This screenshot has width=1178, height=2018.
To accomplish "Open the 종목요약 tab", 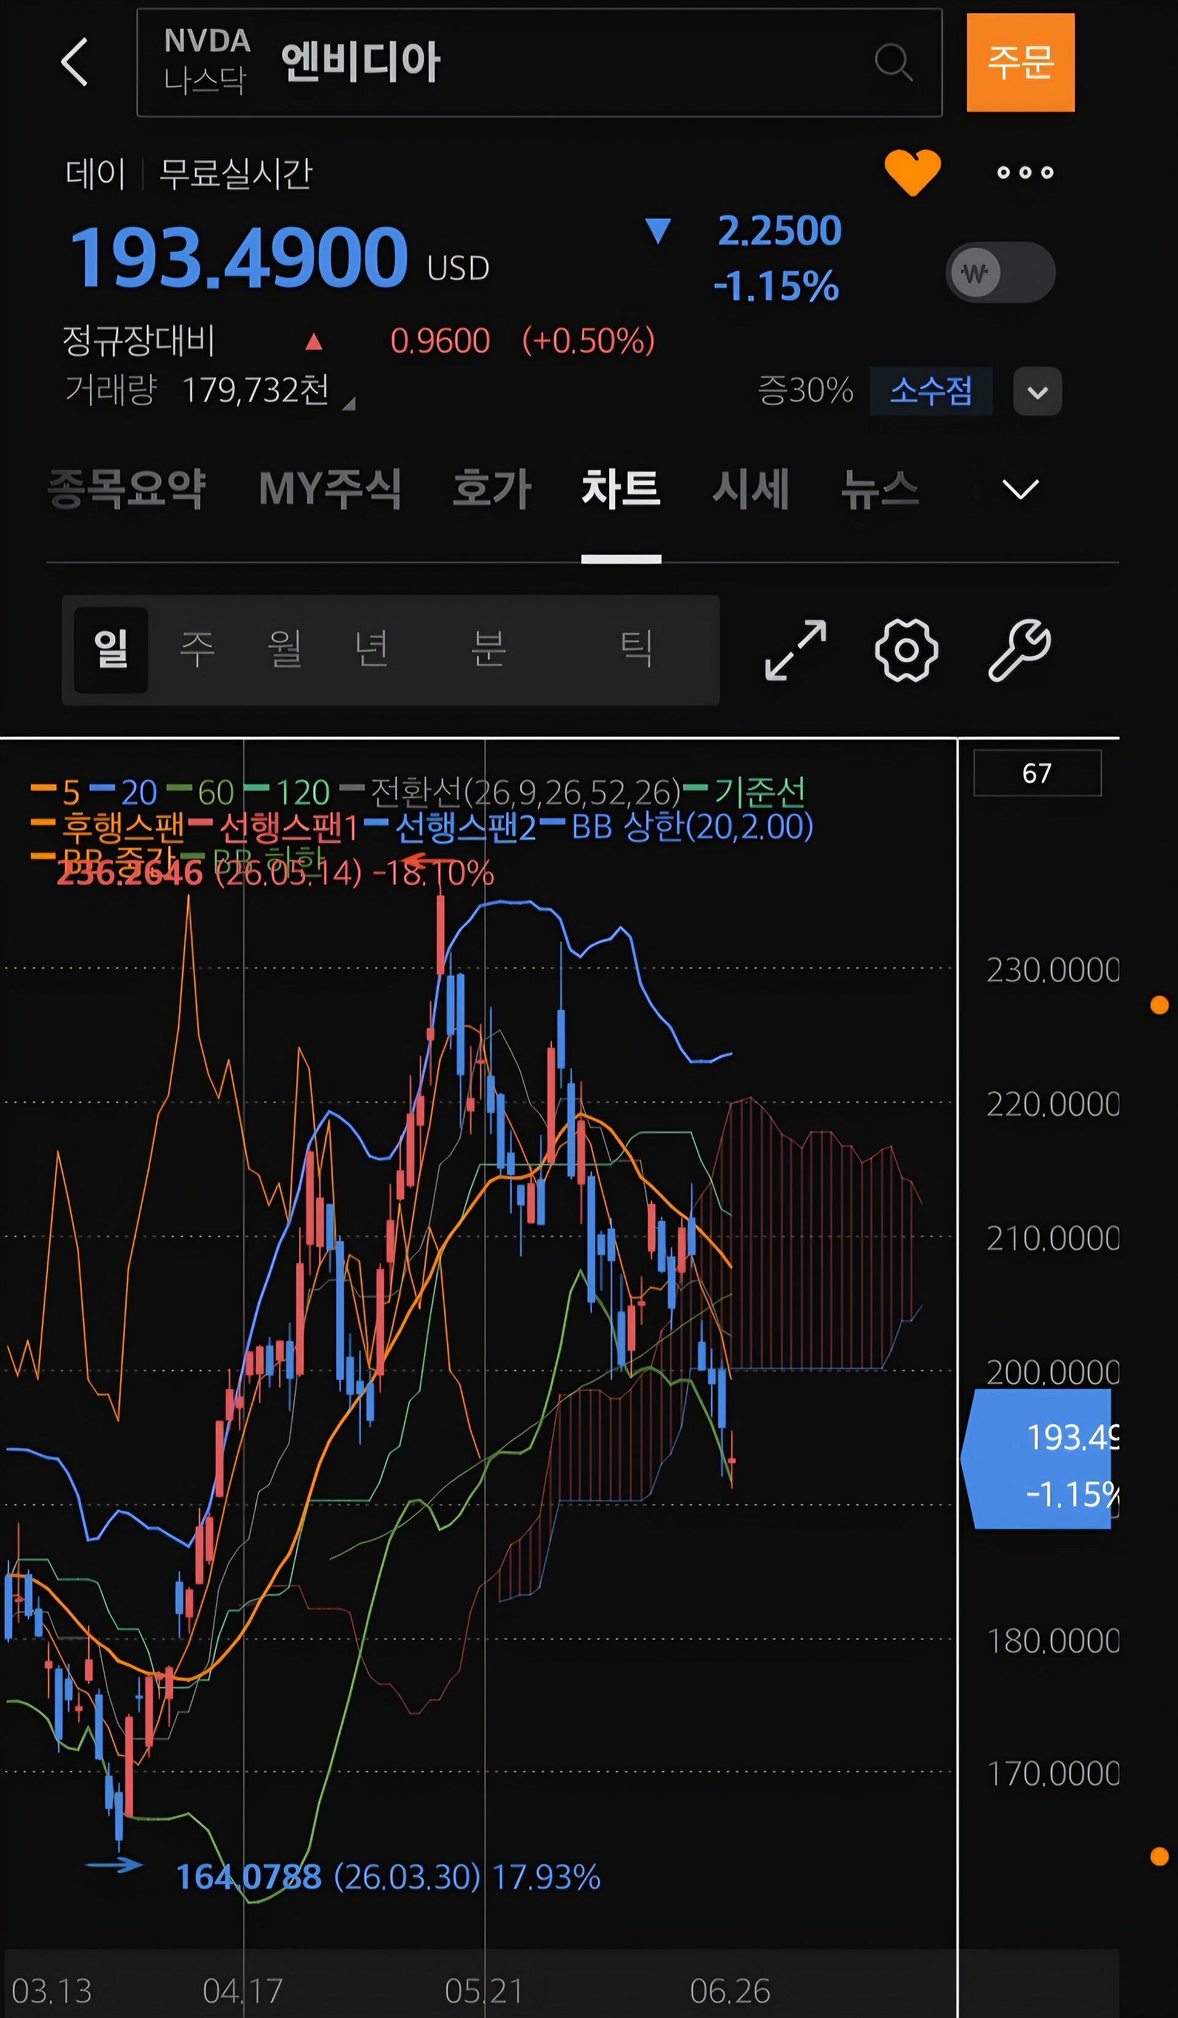I will coord(127,489).
